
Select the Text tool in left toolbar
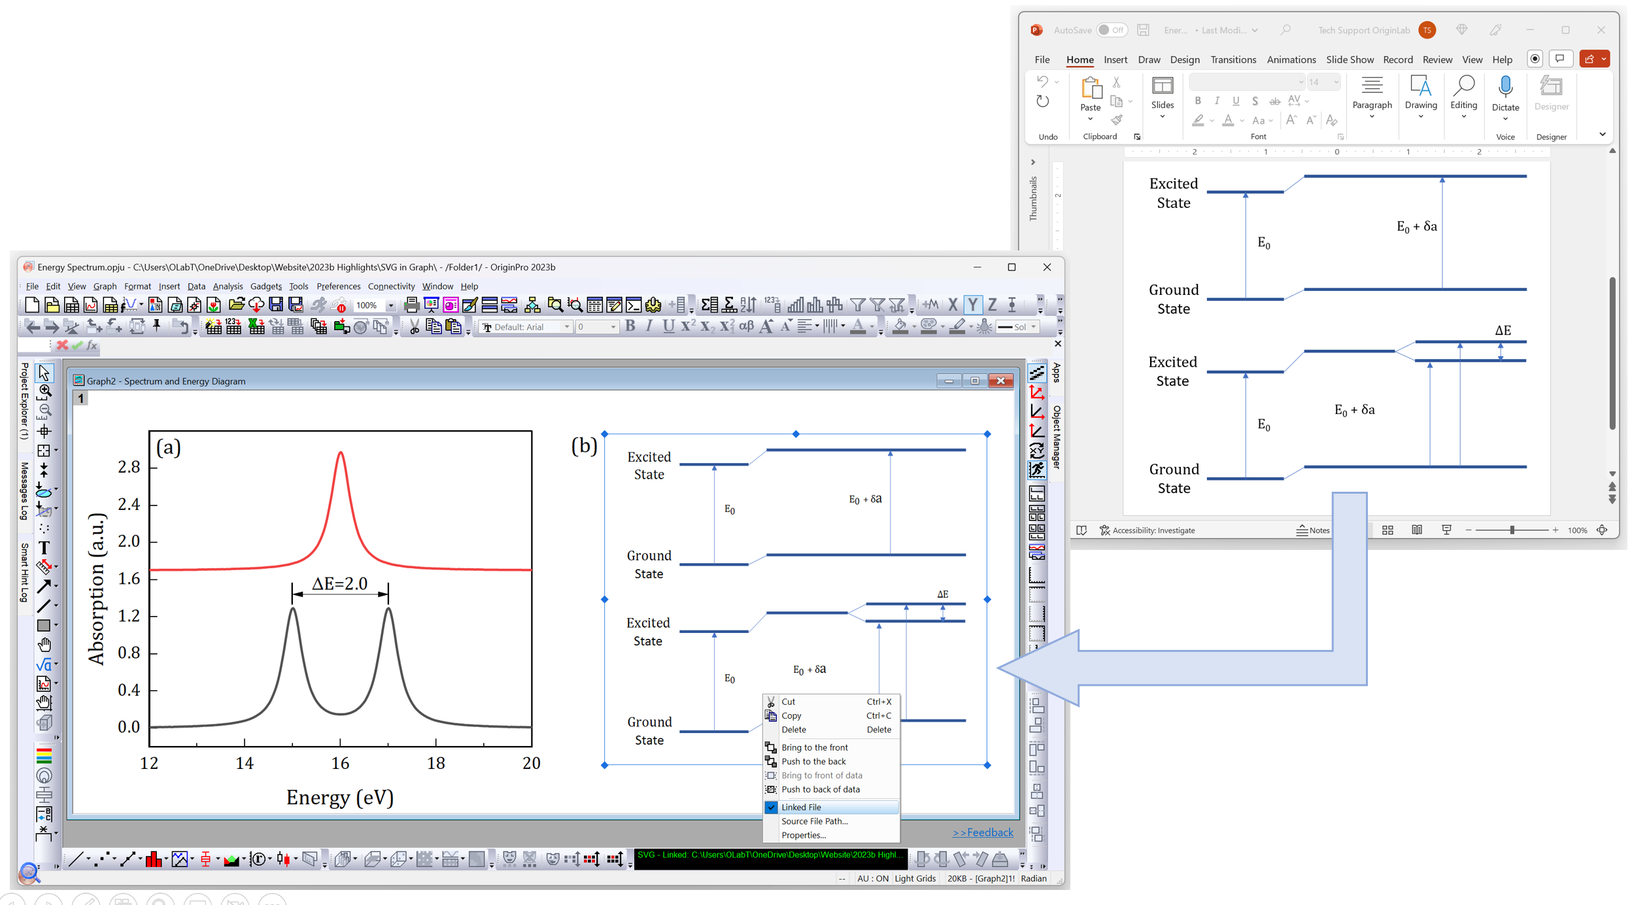tap(44, 547)
